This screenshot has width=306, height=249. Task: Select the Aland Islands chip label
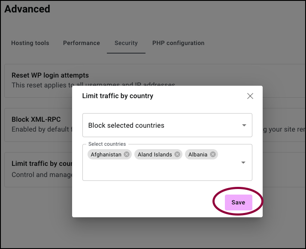tap(155, 155)
